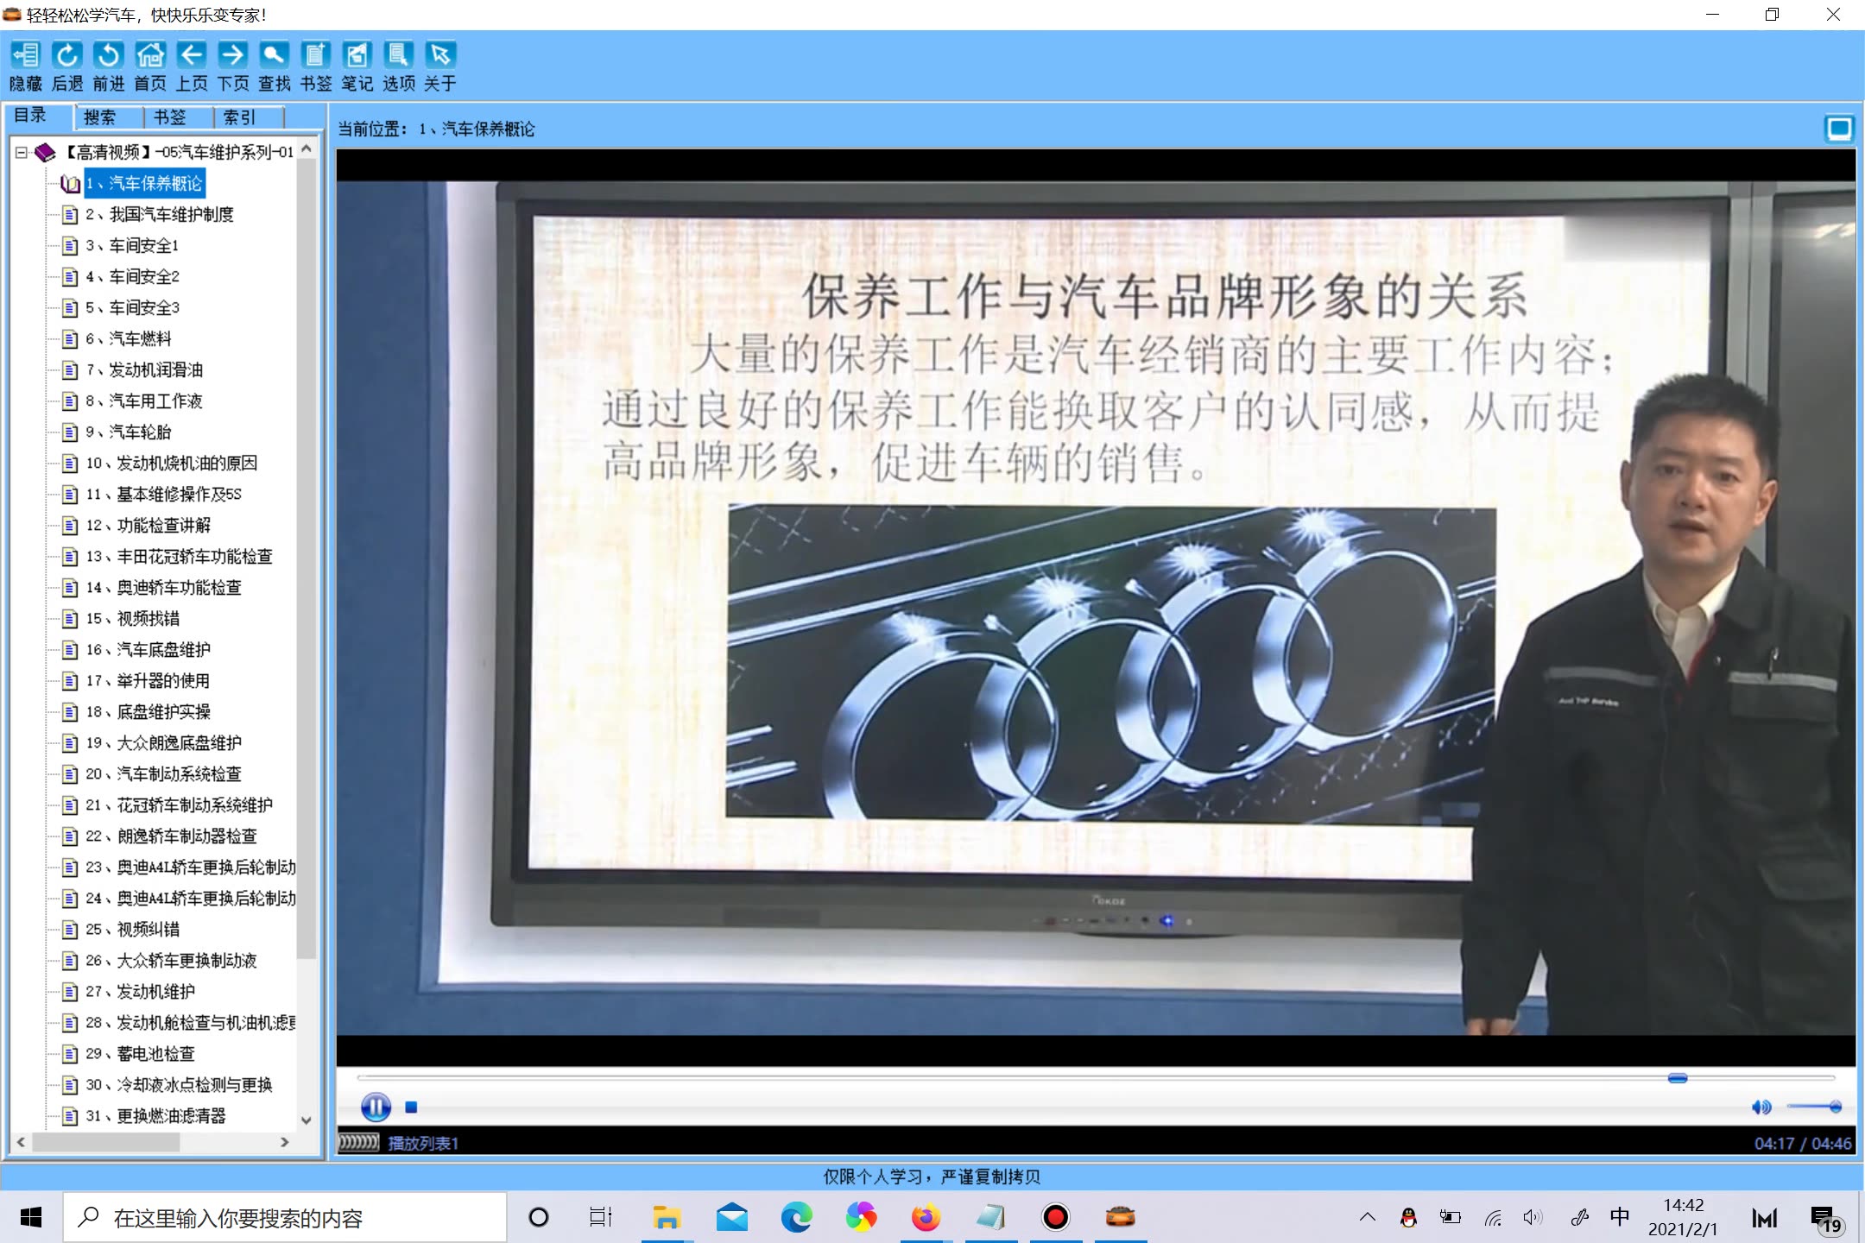The image size is (1865, 1243).
Task: Show hidden system tray icons chevron
Action: point(1367,1218)
